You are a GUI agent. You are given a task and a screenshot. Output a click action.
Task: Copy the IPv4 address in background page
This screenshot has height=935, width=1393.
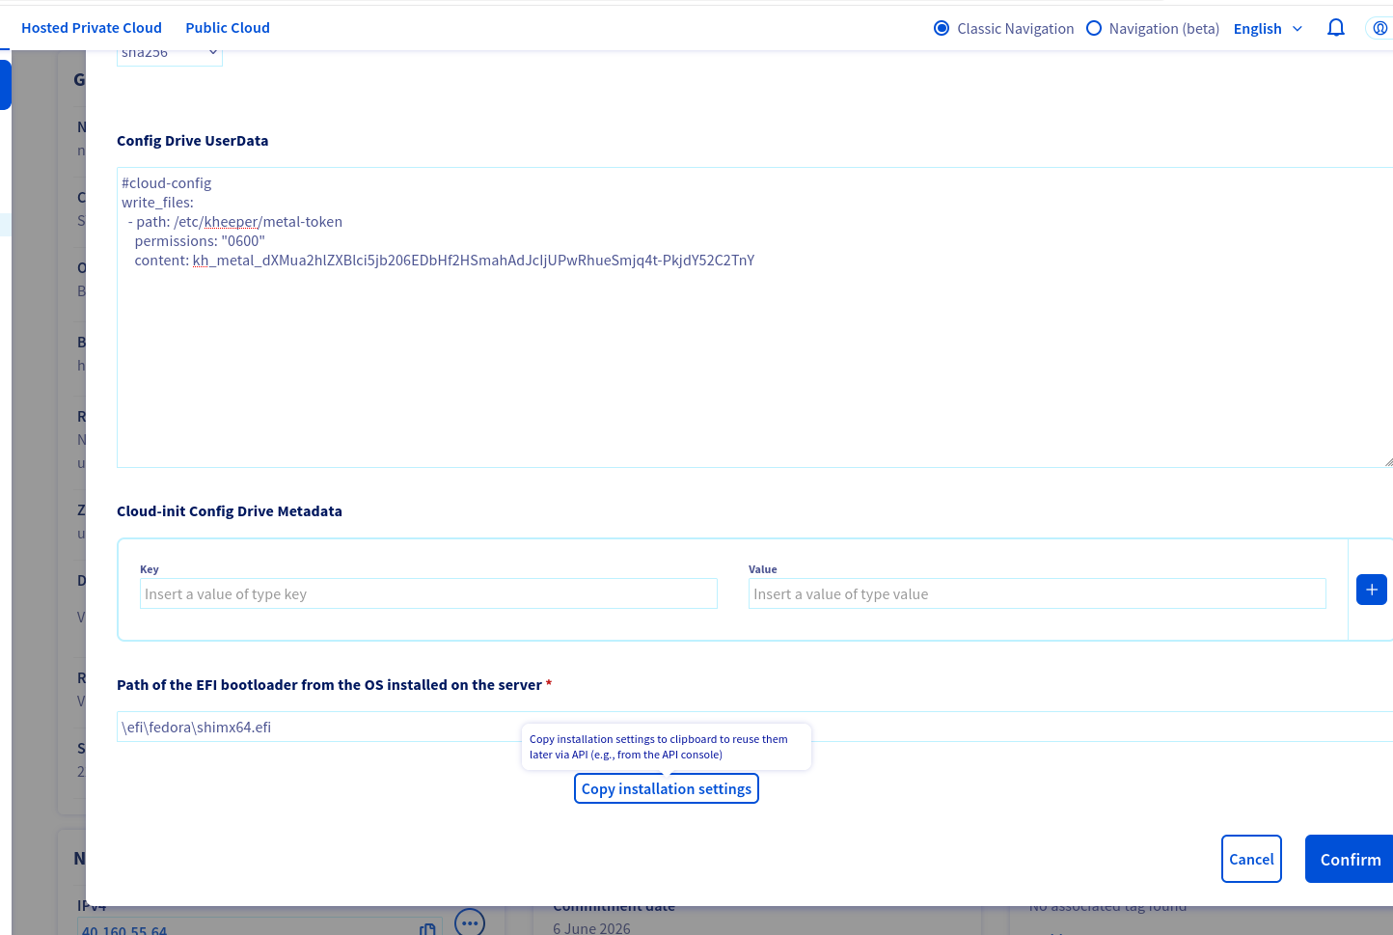[427, 928]
